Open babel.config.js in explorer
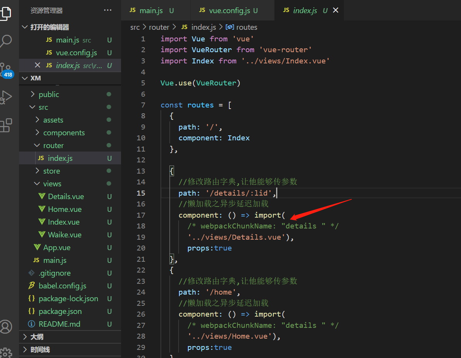 70,286
